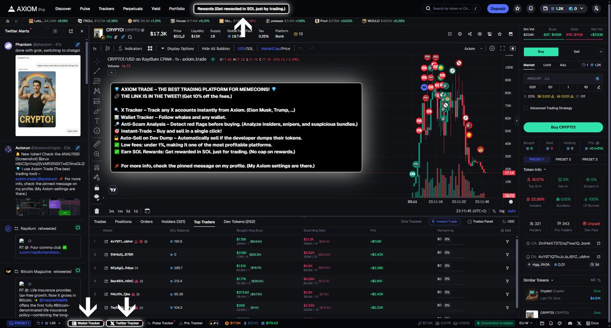Toggle Only Tracked filter

pos(412,221)
